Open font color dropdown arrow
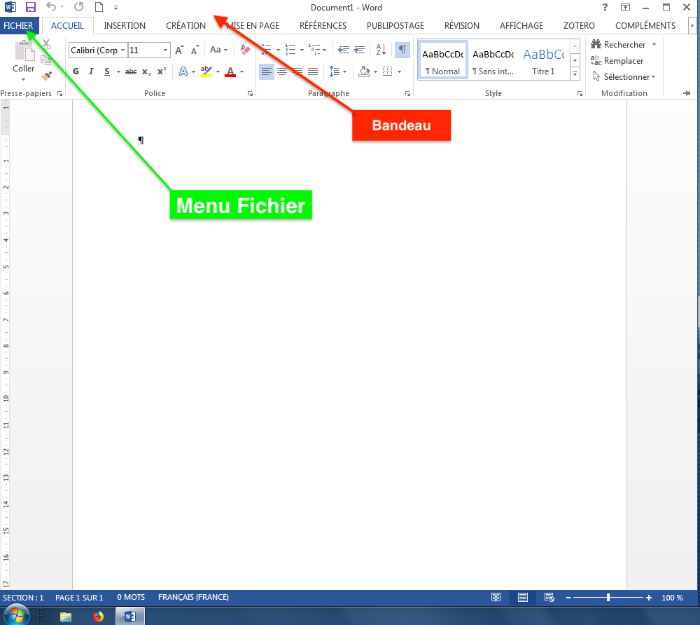 [242, 71]
